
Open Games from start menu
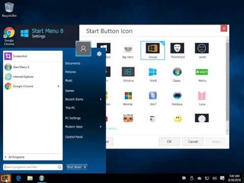(x=70, y=90)
